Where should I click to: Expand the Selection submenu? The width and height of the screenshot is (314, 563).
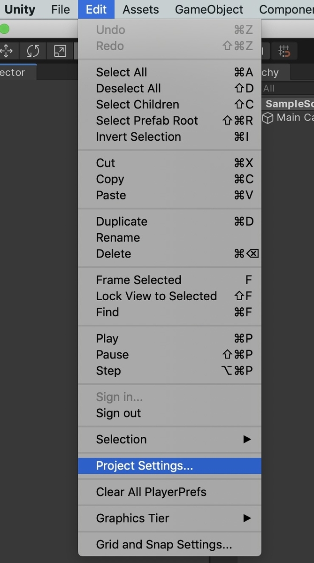coord(121,440)
